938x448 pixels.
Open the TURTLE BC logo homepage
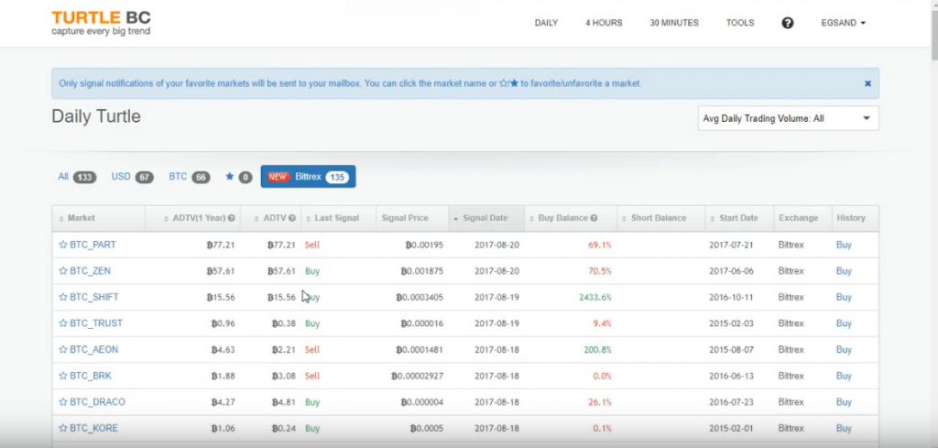click(101, 23)
